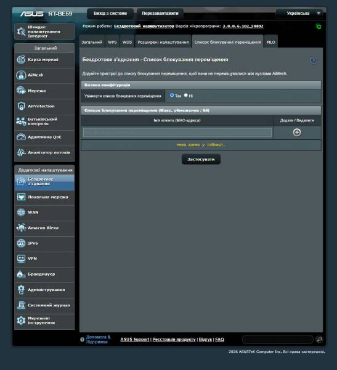This screenshot has height=370, width=337.
Task: Click the ASUS logo
Action: (31, 14)
